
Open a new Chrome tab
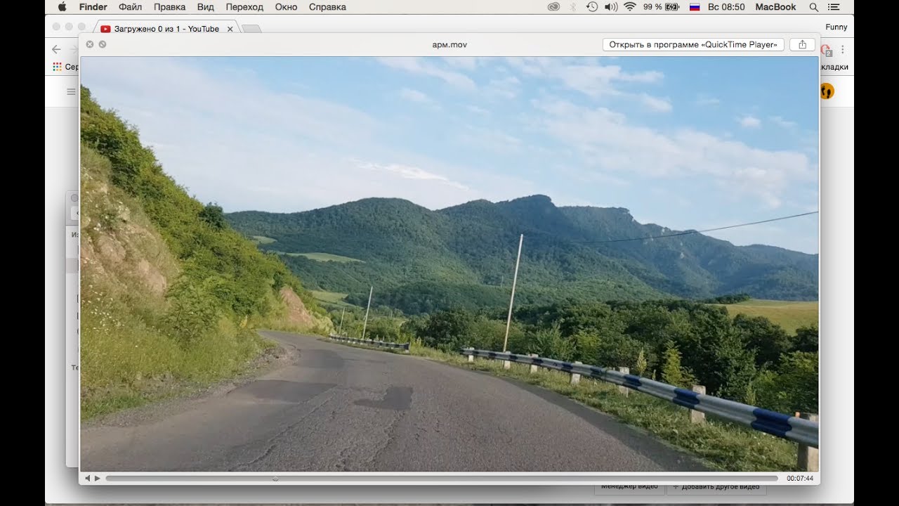click(251, 29)
